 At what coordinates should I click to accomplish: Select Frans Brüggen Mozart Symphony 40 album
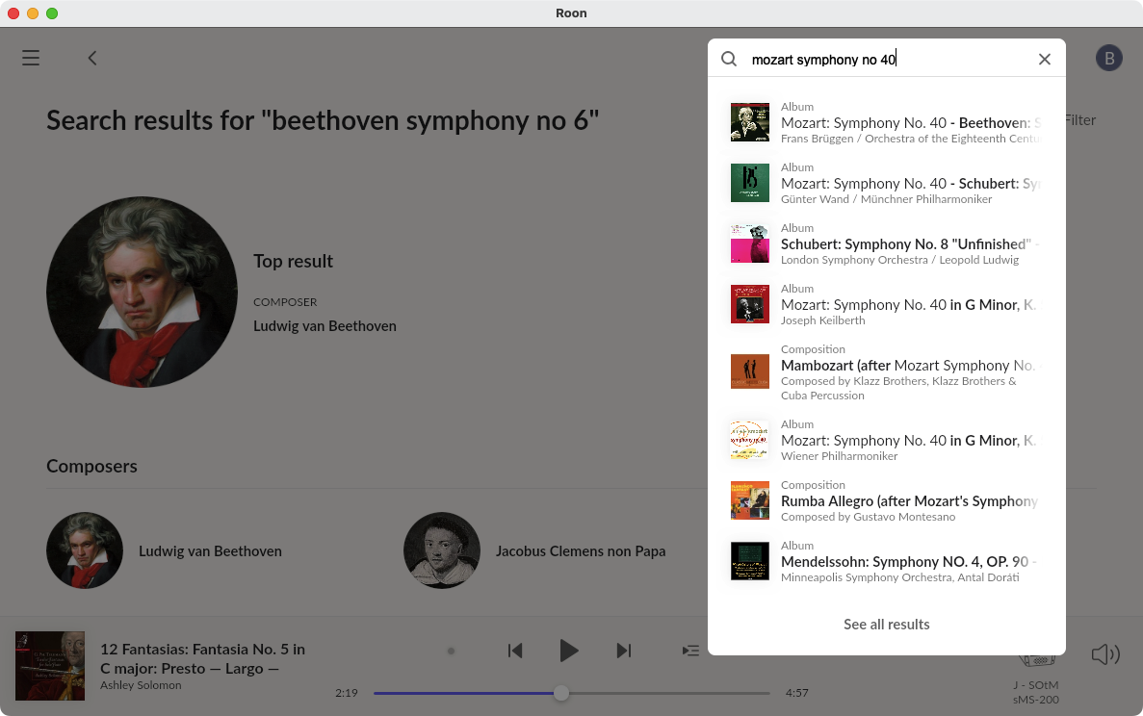[886, 123]
